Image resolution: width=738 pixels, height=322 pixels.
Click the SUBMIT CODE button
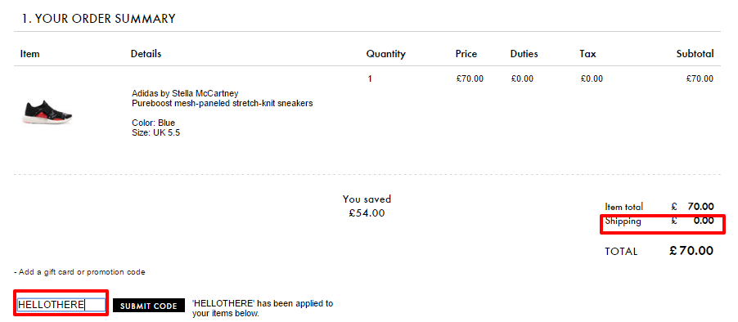[149, 306]
